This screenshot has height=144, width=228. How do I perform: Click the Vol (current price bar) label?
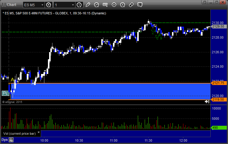tap(19, 134)
